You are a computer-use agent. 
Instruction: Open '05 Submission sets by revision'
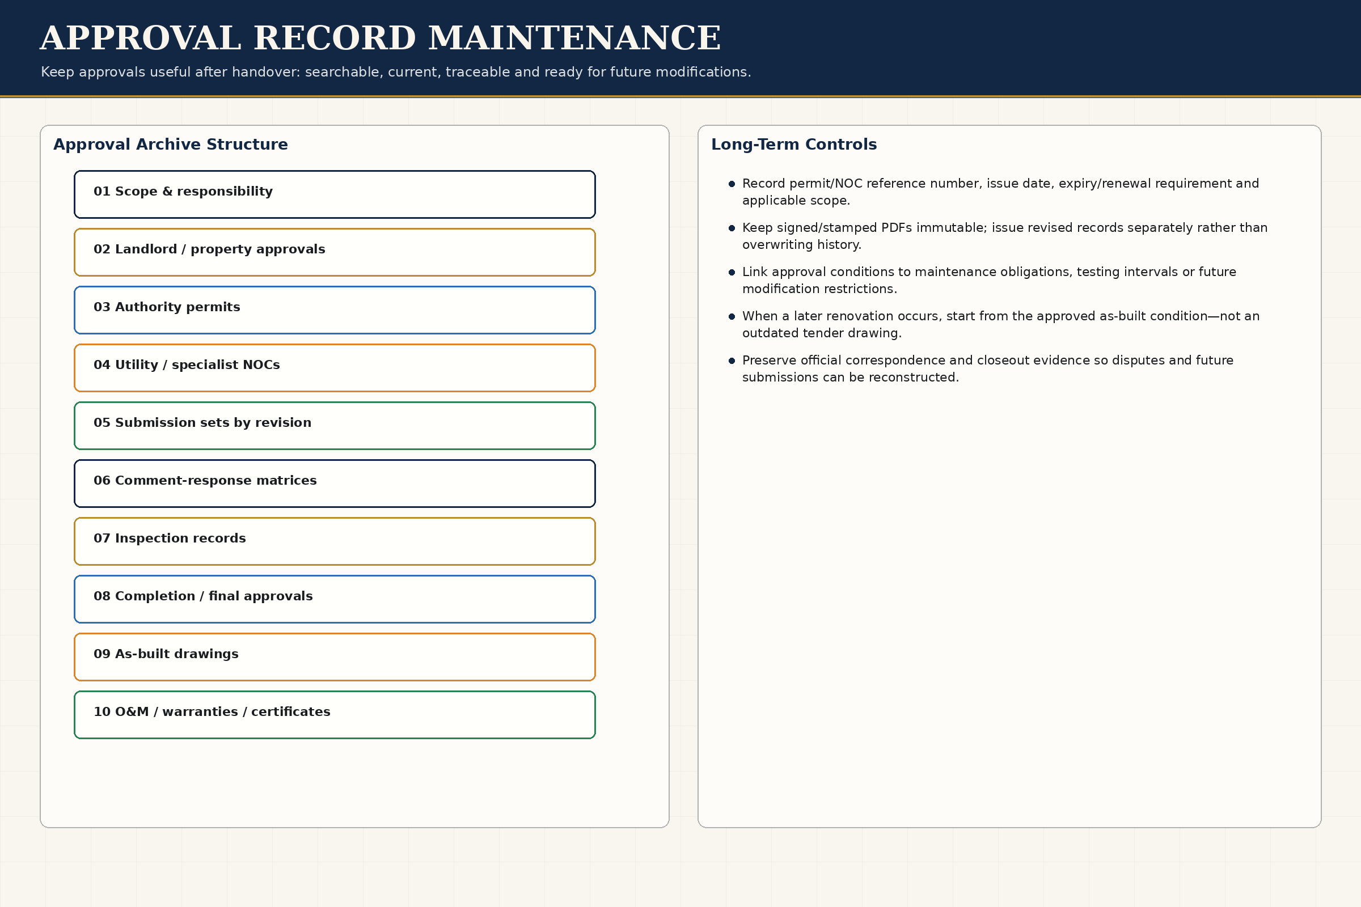pos(335,426)
